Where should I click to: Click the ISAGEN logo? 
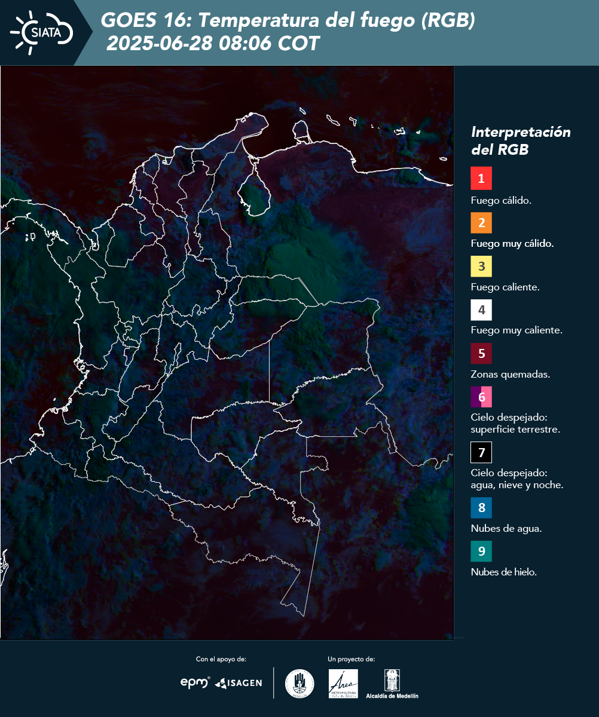(239, 682)
